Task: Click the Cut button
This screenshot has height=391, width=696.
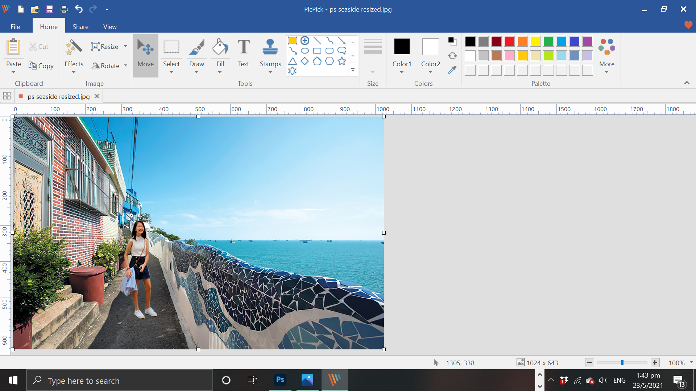Action: tap(39, 46)
